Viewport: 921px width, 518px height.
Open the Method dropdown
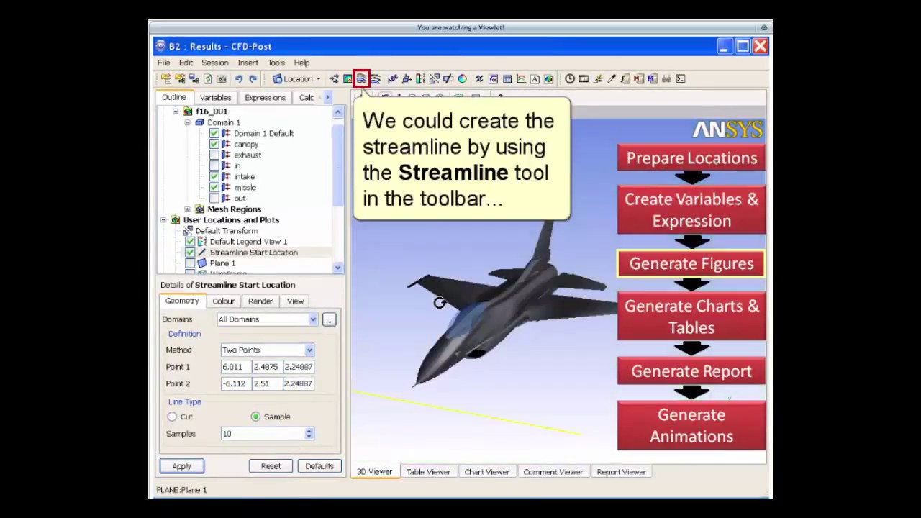coord(309,350)
